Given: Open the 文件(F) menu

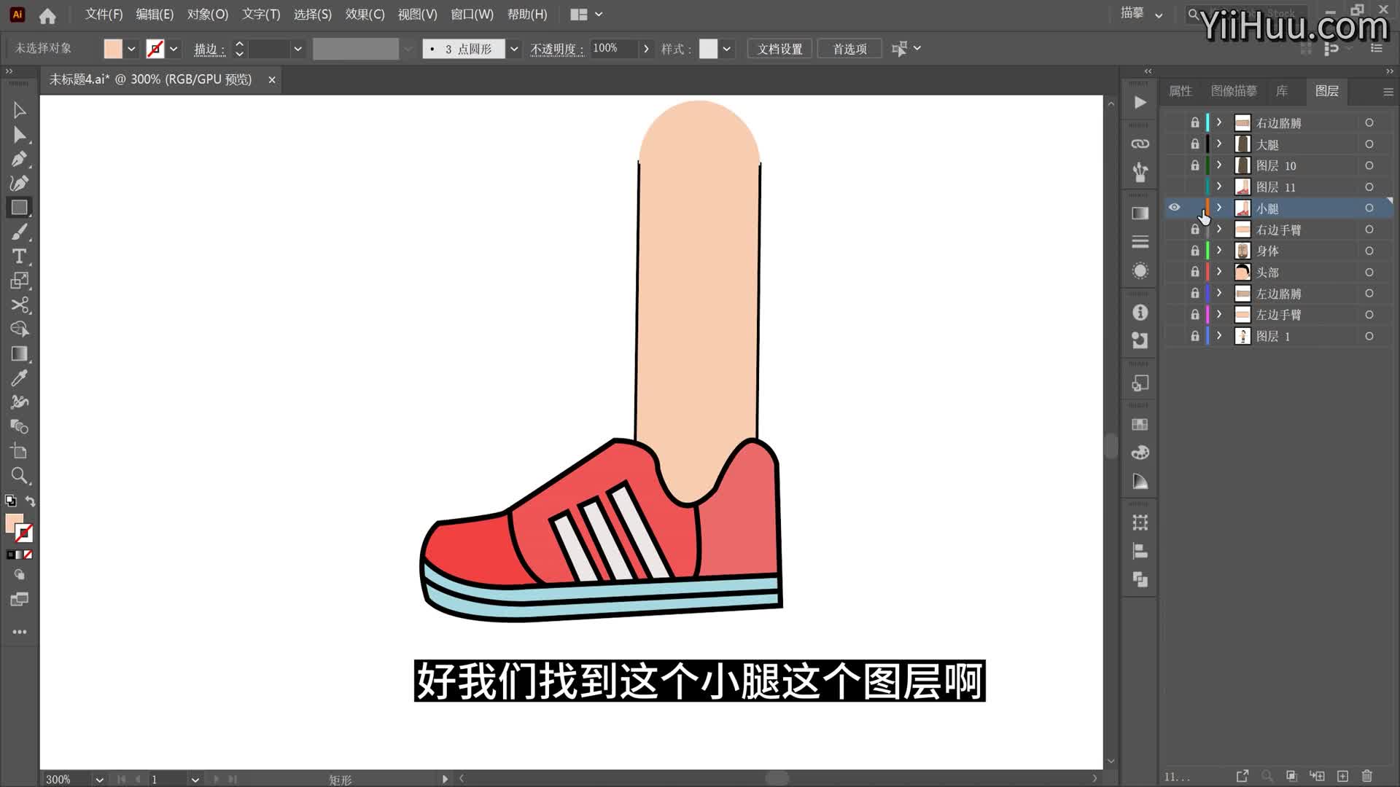Looking at the screenshot, I should point(104,15).
